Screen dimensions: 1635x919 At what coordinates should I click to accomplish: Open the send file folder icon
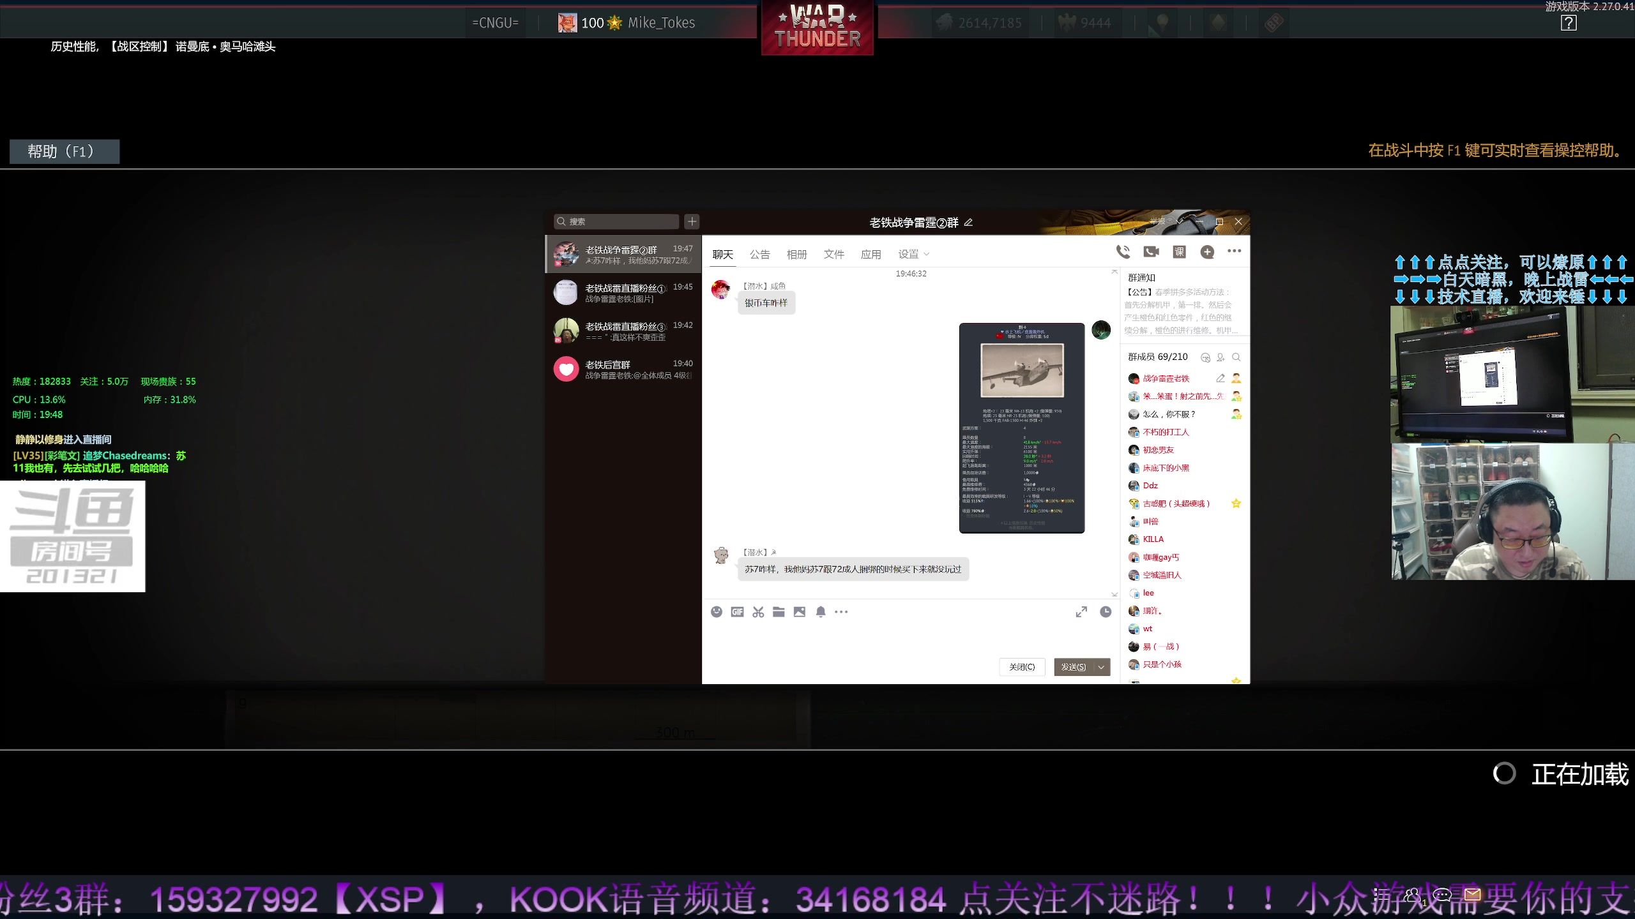coord(779,611)
